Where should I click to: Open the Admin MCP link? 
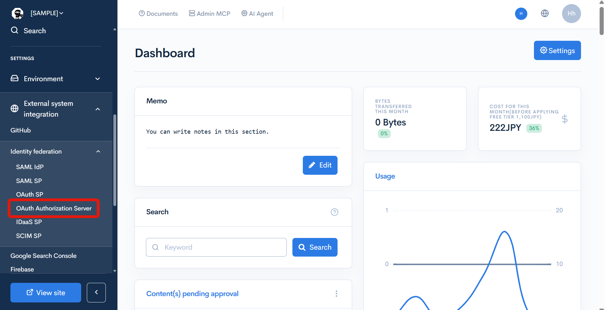[210, 14]
